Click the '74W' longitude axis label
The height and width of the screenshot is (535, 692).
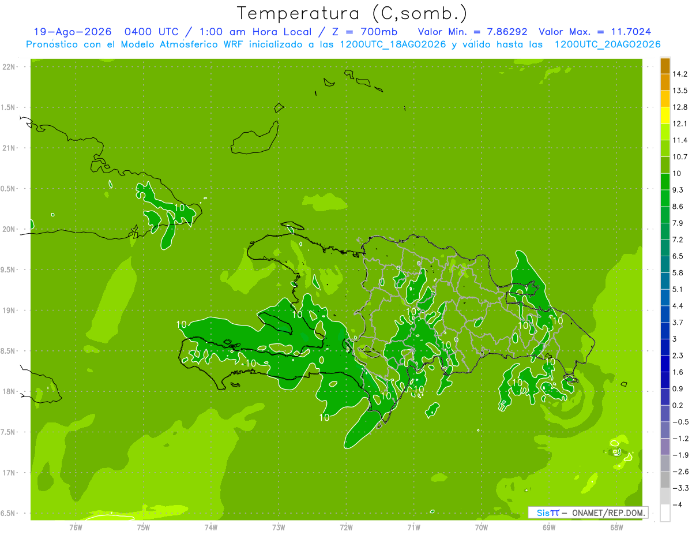coord(211,527)
